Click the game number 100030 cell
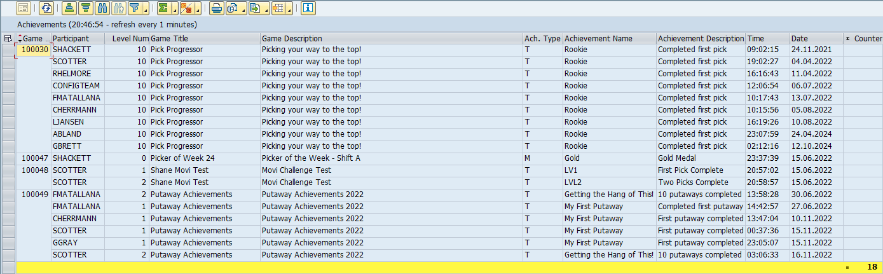 34,50
